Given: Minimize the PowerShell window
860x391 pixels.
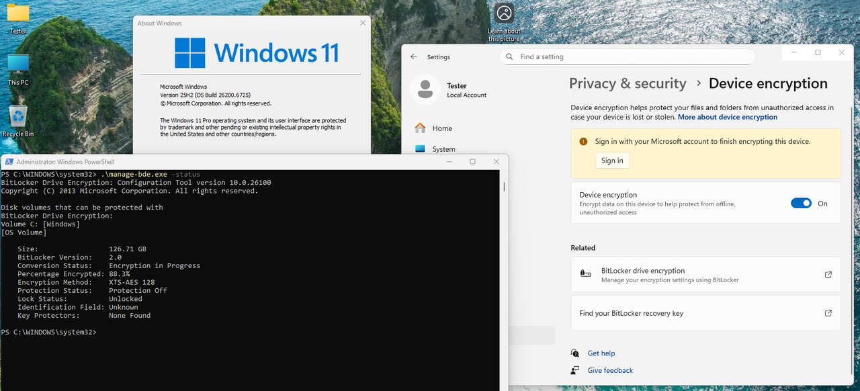Looking at the screenshot, I should 448,162.
